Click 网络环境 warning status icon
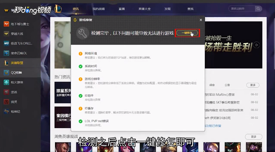This screenshot has width=275, height=152. click(x=80, y=54)
